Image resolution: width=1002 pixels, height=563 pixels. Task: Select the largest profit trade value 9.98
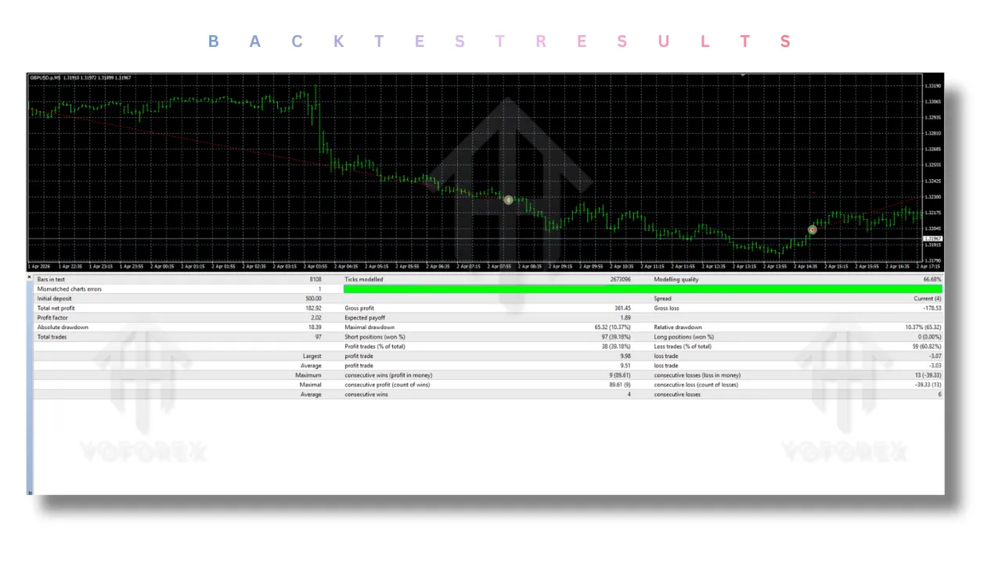tap(625, 356)
